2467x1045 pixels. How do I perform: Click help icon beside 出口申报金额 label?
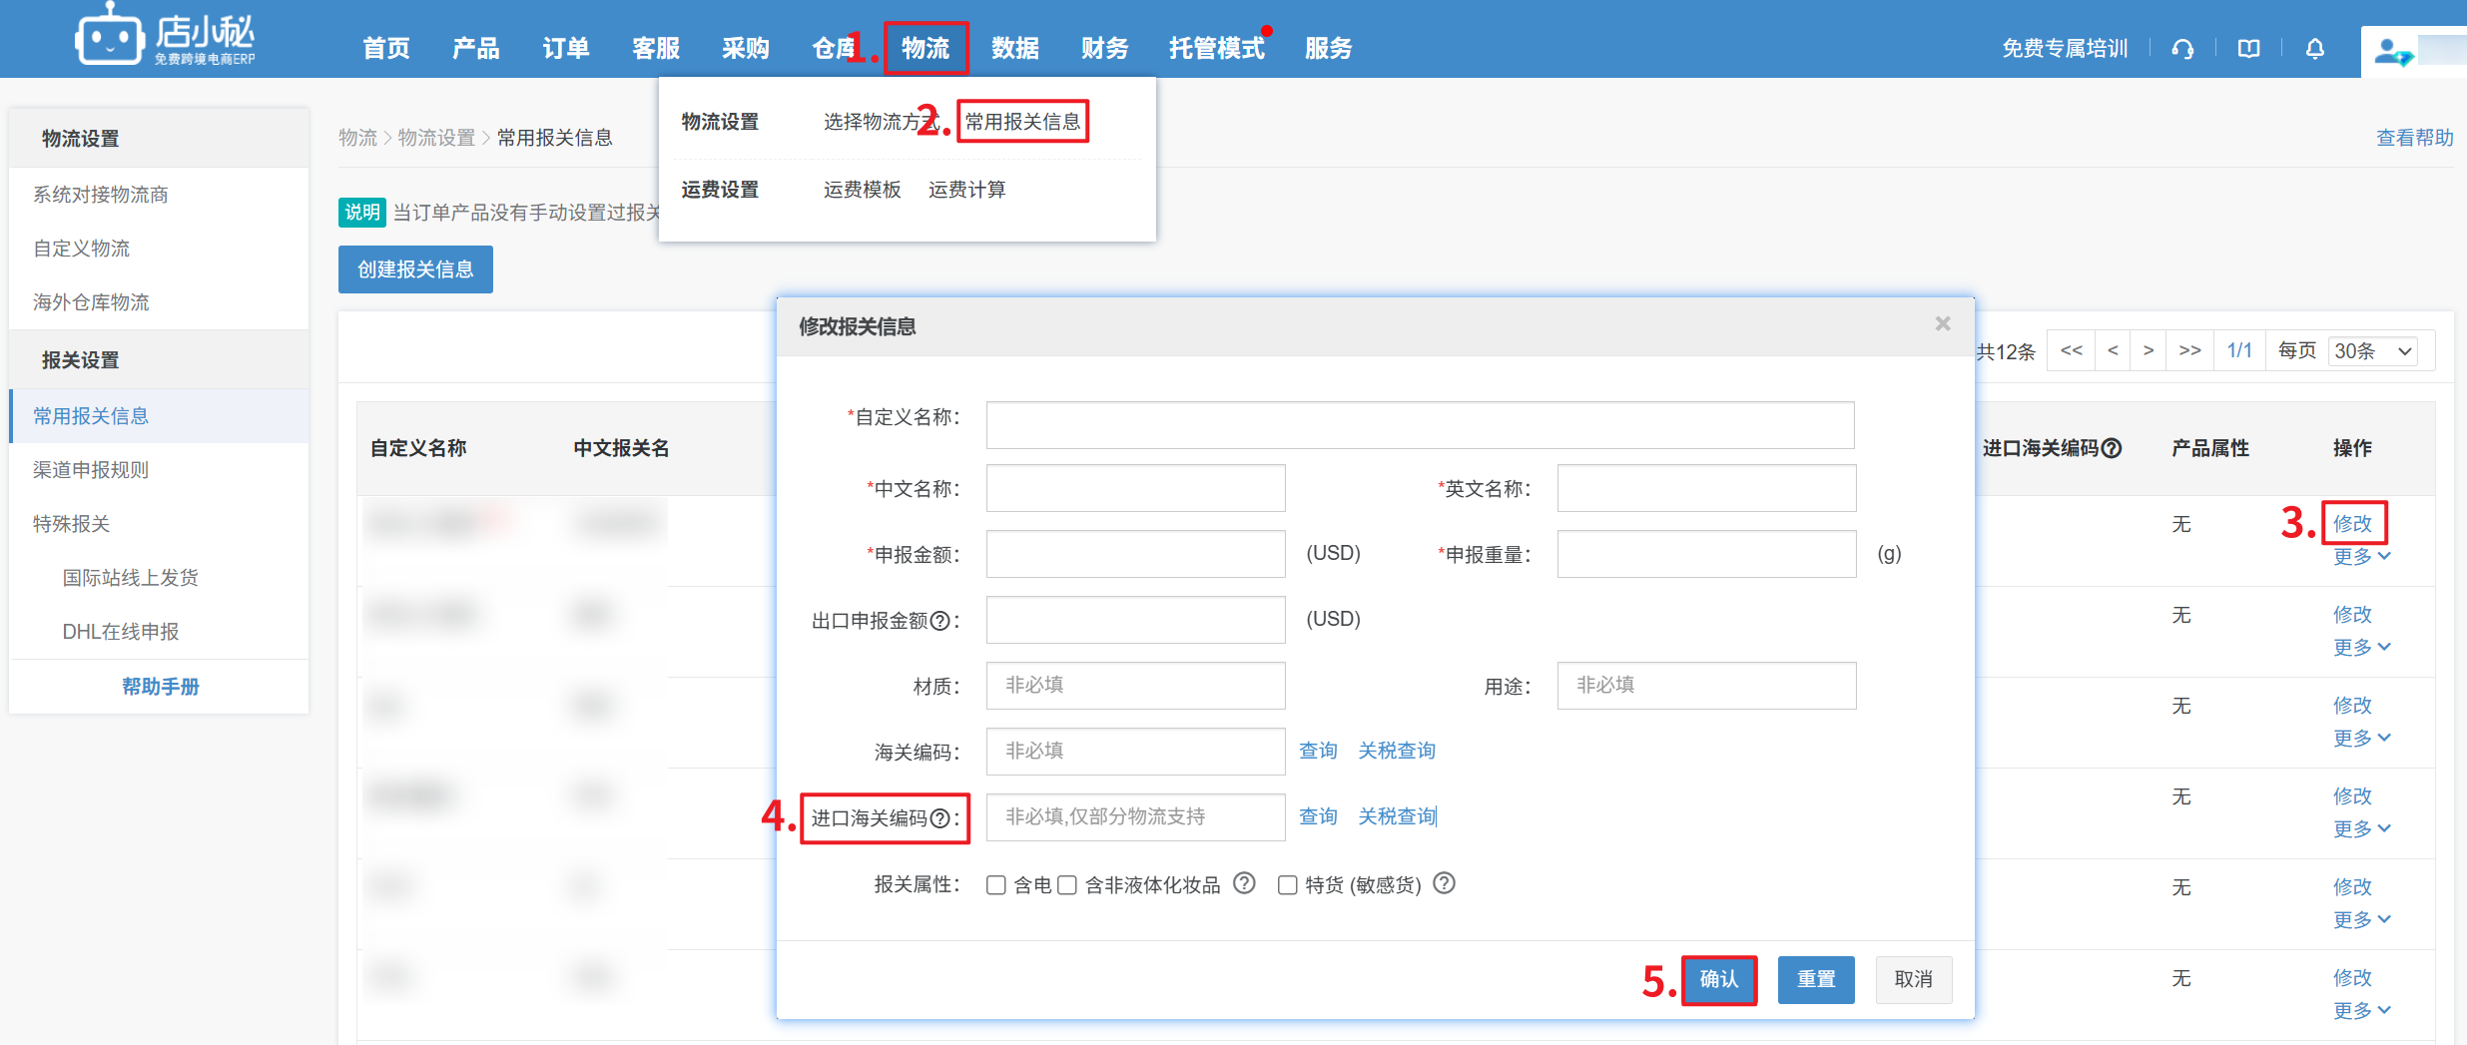tap(939, 621)
